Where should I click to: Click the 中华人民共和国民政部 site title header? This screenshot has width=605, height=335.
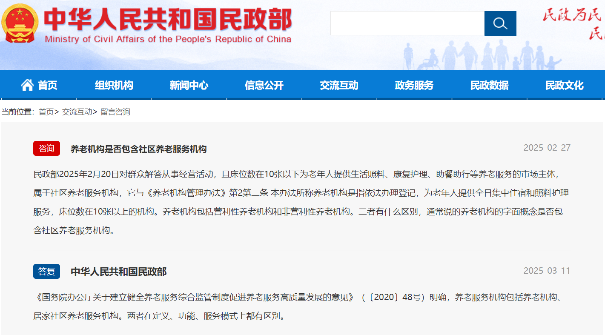click(x=168, y=19)
